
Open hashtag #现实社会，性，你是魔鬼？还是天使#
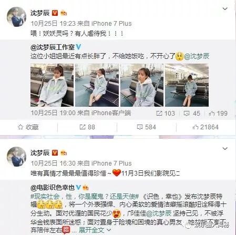pos(85,197)
